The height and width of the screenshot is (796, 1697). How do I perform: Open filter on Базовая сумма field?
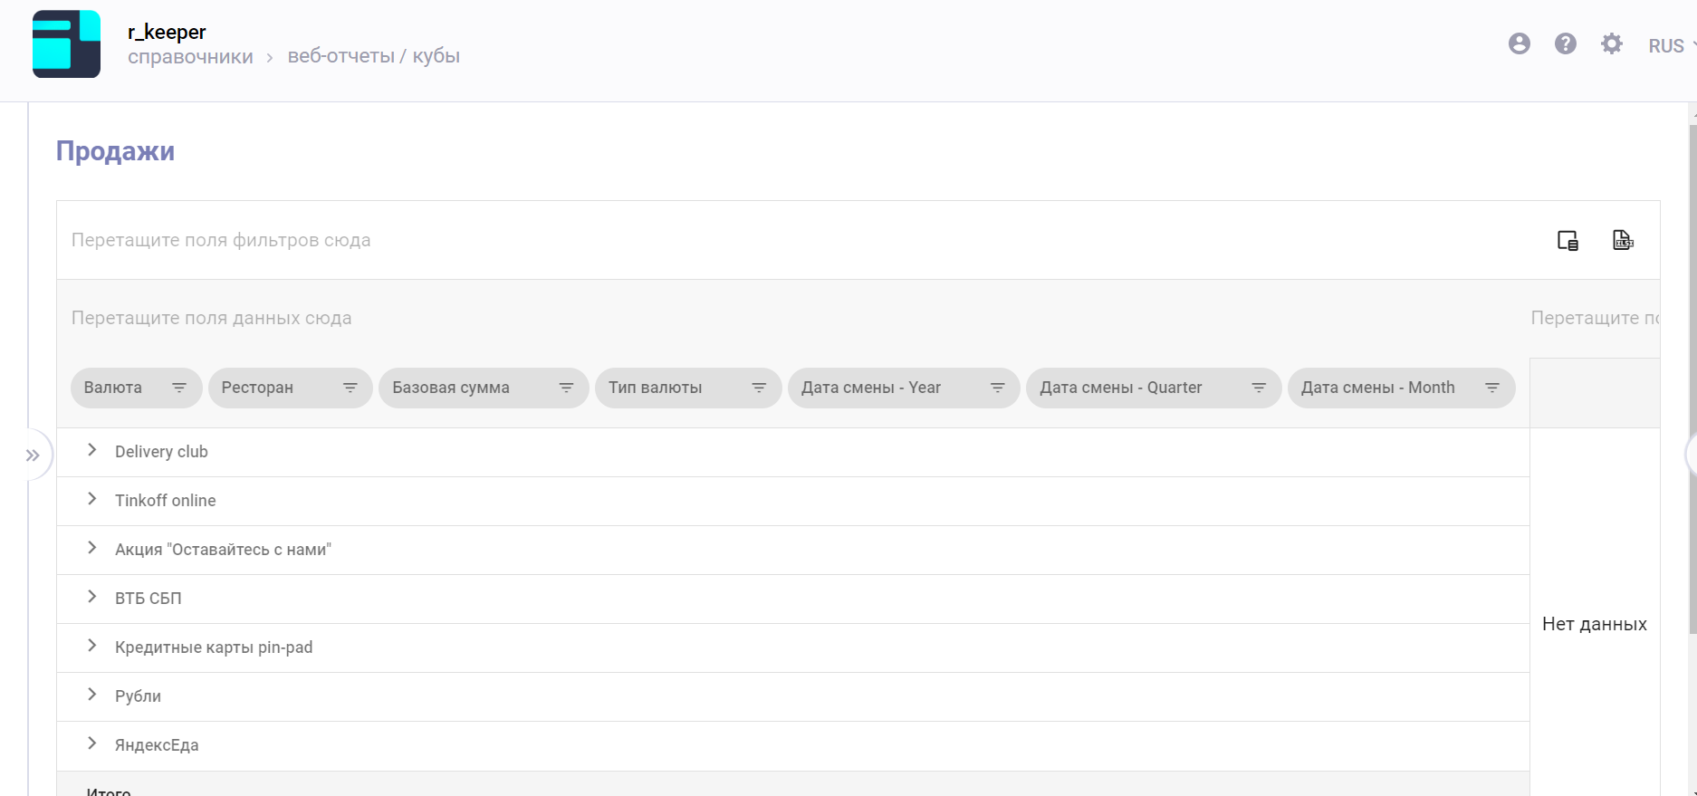point(567,388)
